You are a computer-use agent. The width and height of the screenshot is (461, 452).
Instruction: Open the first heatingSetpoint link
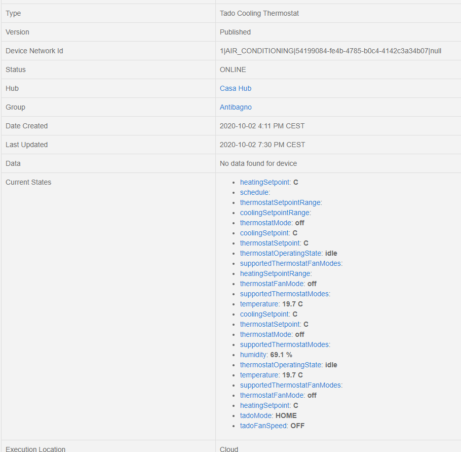(264, 182)
